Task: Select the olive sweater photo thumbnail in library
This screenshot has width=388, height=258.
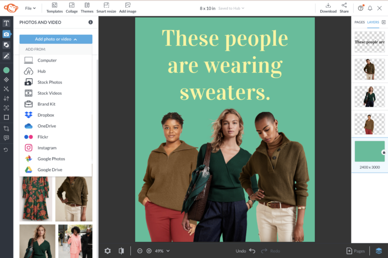Action: point(74,199)
